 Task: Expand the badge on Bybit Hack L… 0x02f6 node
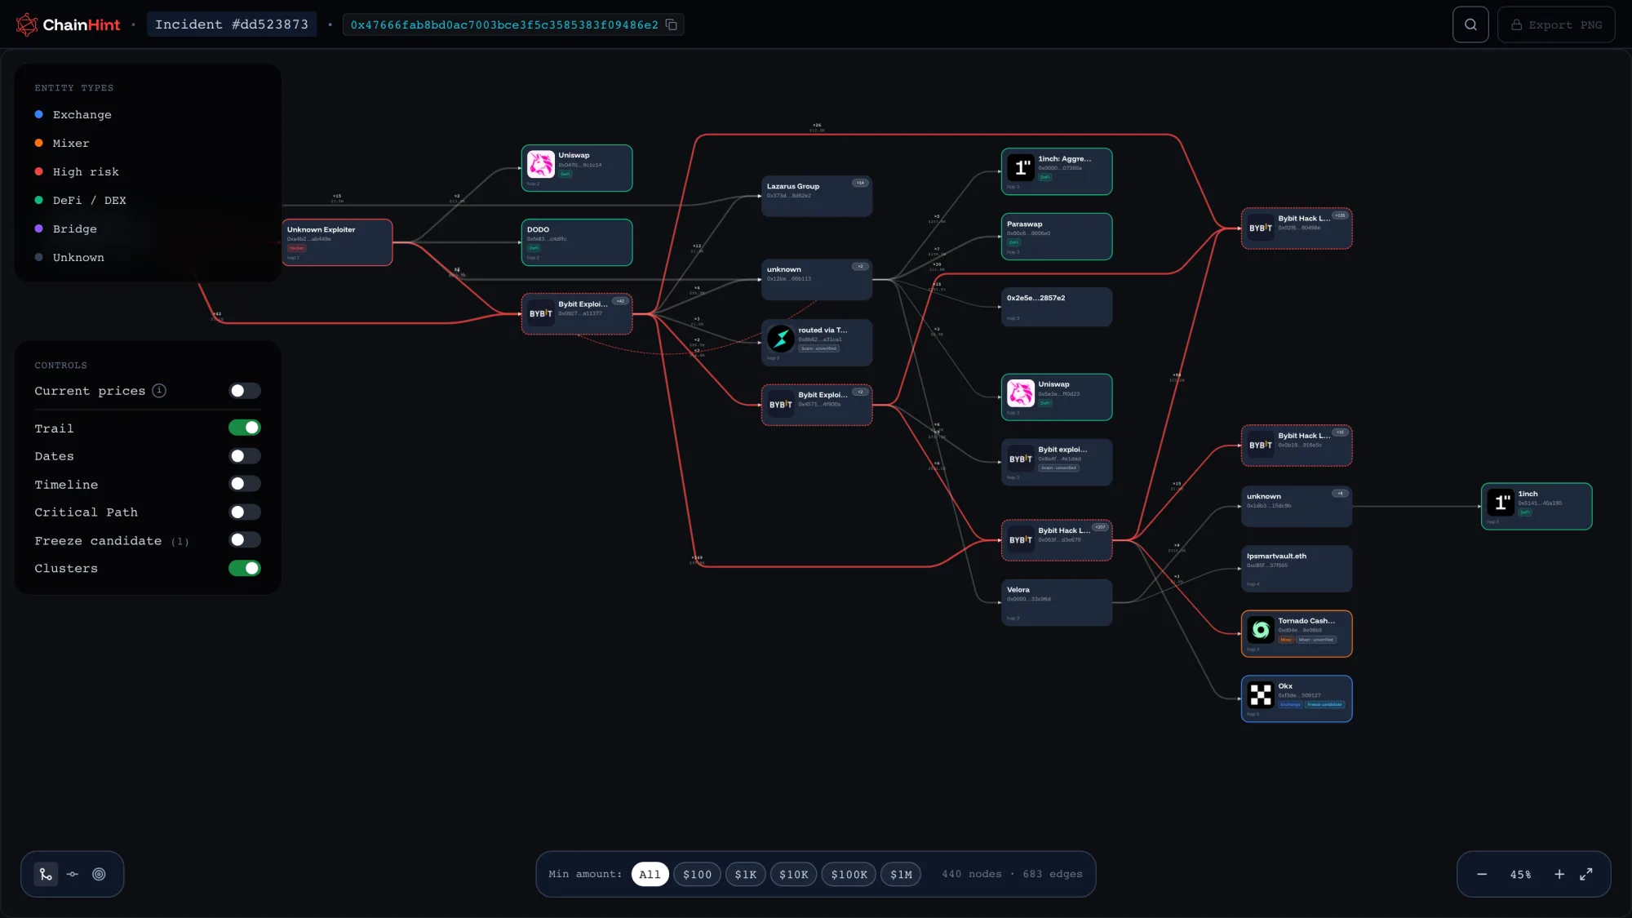pos(1340,215)
